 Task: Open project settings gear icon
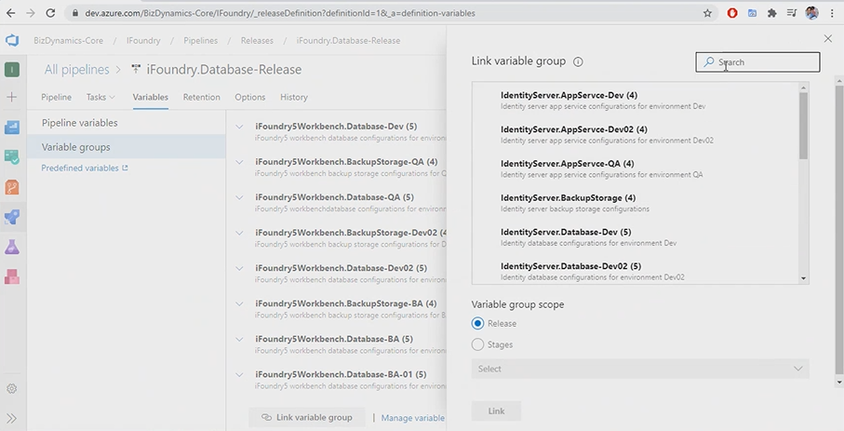(x=12, y=388)
